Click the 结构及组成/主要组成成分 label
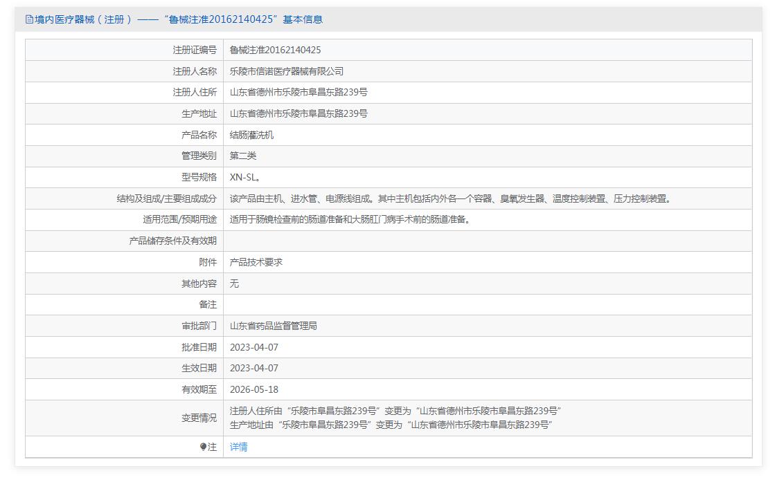This screenshot has height=482, width=775. pos(166,199)
